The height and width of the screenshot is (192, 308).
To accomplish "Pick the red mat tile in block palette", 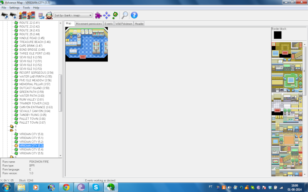I will tap(285, 53).
